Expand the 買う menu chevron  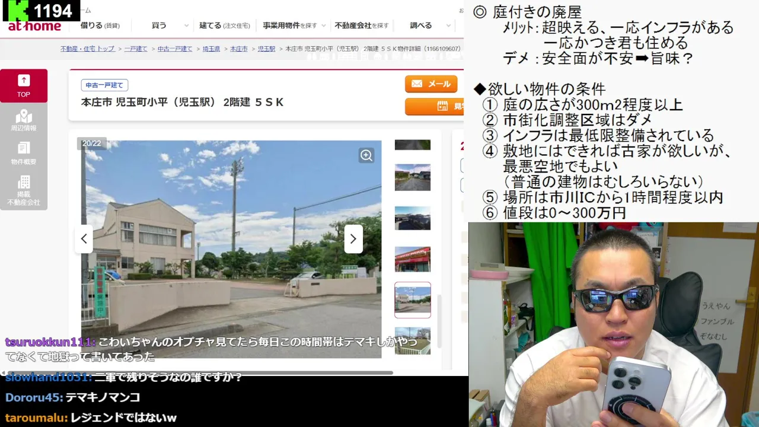[186, 26]
